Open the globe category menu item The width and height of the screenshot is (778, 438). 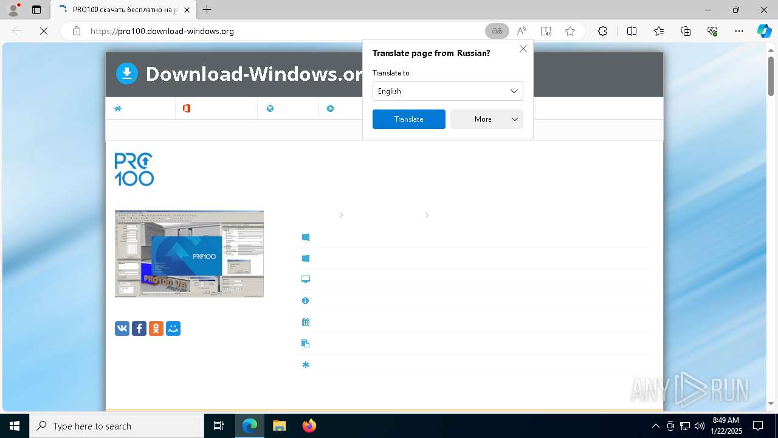(x=270, y=108)
